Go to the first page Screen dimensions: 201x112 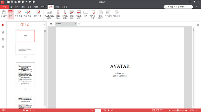tap(90, 110)
